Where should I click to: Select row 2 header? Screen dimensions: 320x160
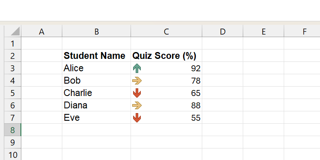12,55
